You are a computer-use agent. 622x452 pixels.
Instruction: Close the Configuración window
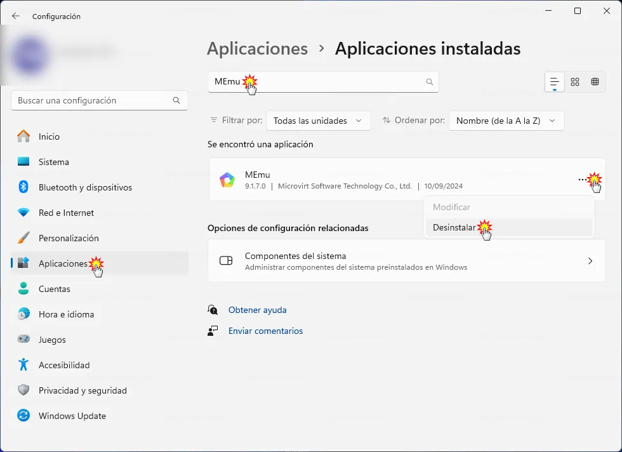607,11
